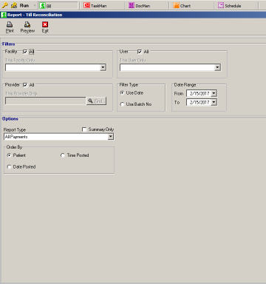This screenshot has height=284, width=266.
Task: Uncheck the Facility All checkbox
Action: (x=25, y=52)
